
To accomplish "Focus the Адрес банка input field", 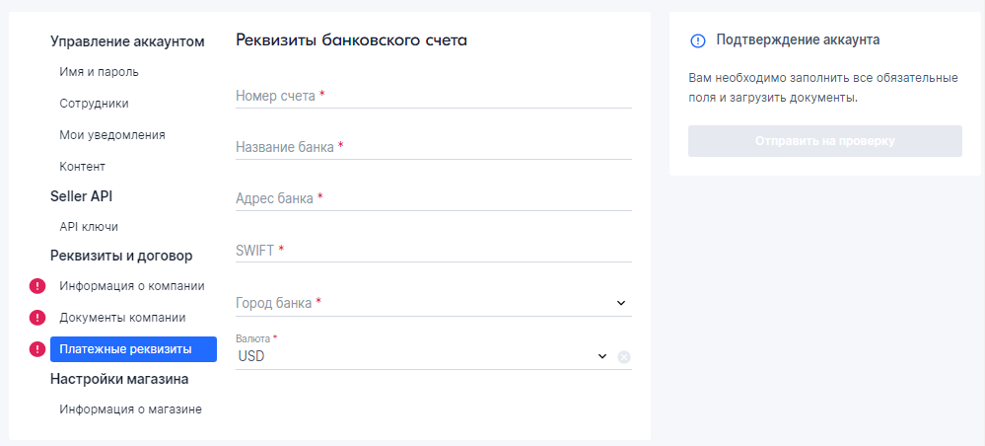I will (x=434, y=198).
